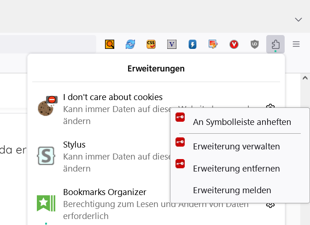Click the blue sync arrows extension icon

(x=130, y=44)
